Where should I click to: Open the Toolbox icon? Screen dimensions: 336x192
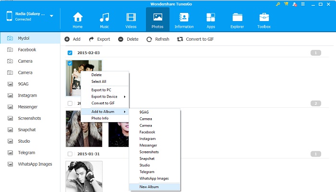[x=264, y=18]
